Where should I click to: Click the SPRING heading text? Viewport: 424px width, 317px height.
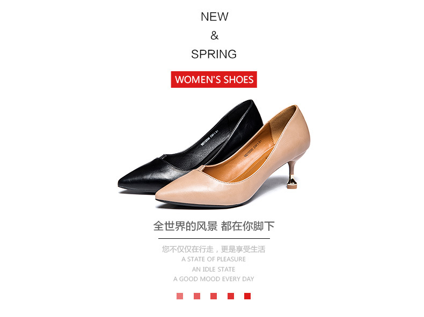[x=214, y=54]
